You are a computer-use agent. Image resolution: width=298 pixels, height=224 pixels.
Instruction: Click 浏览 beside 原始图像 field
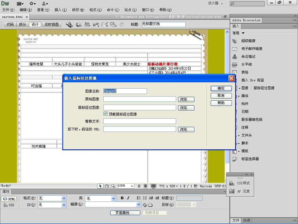click(186, 99)
